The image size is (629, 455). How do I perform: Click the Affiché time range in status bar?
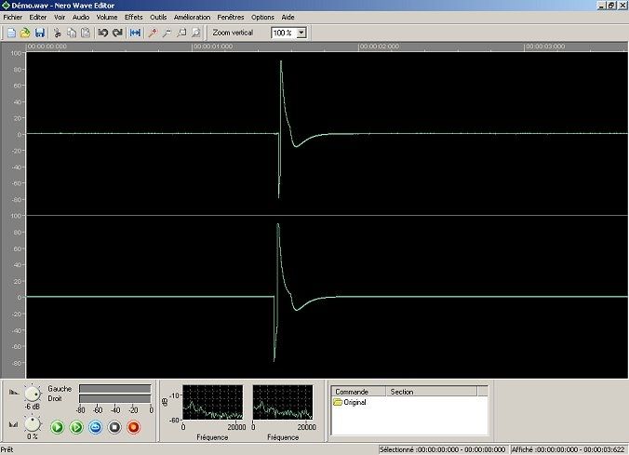click(x=568, y=449)
